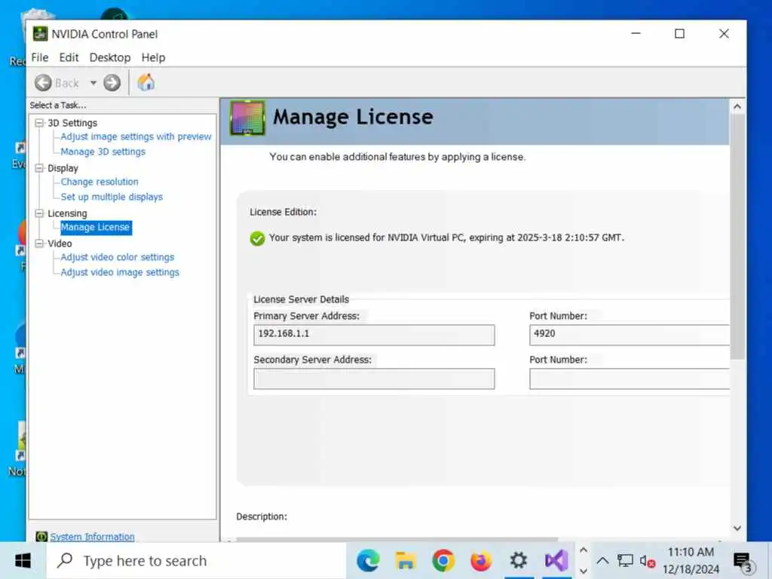Viewport: 772px width, 579px height.
Task: Open the System Information link
Action: (x=92, y=537)
